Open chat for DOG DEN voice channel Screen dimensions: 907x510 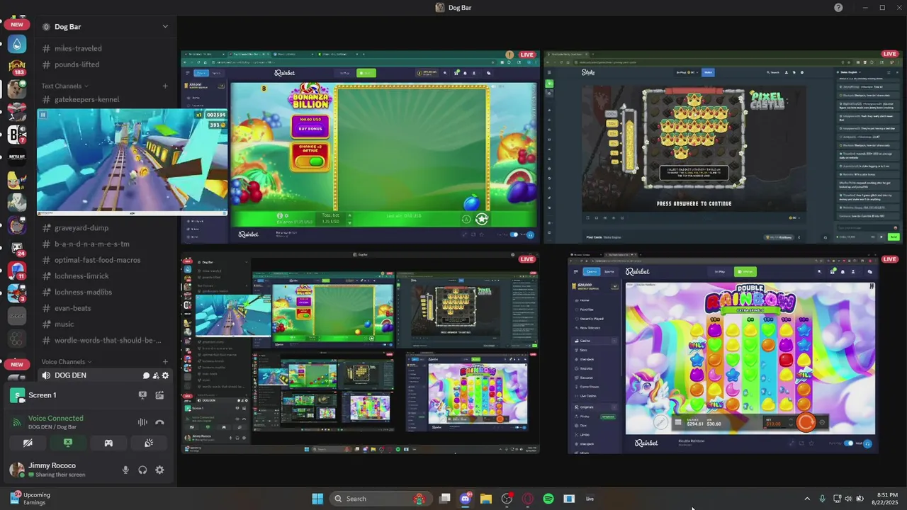tap(147, 375)
